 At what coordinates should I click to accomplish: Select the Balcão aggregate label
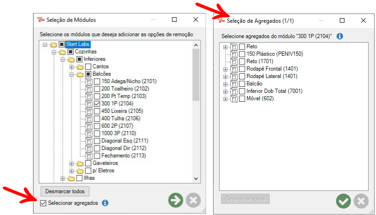[254, 84]
